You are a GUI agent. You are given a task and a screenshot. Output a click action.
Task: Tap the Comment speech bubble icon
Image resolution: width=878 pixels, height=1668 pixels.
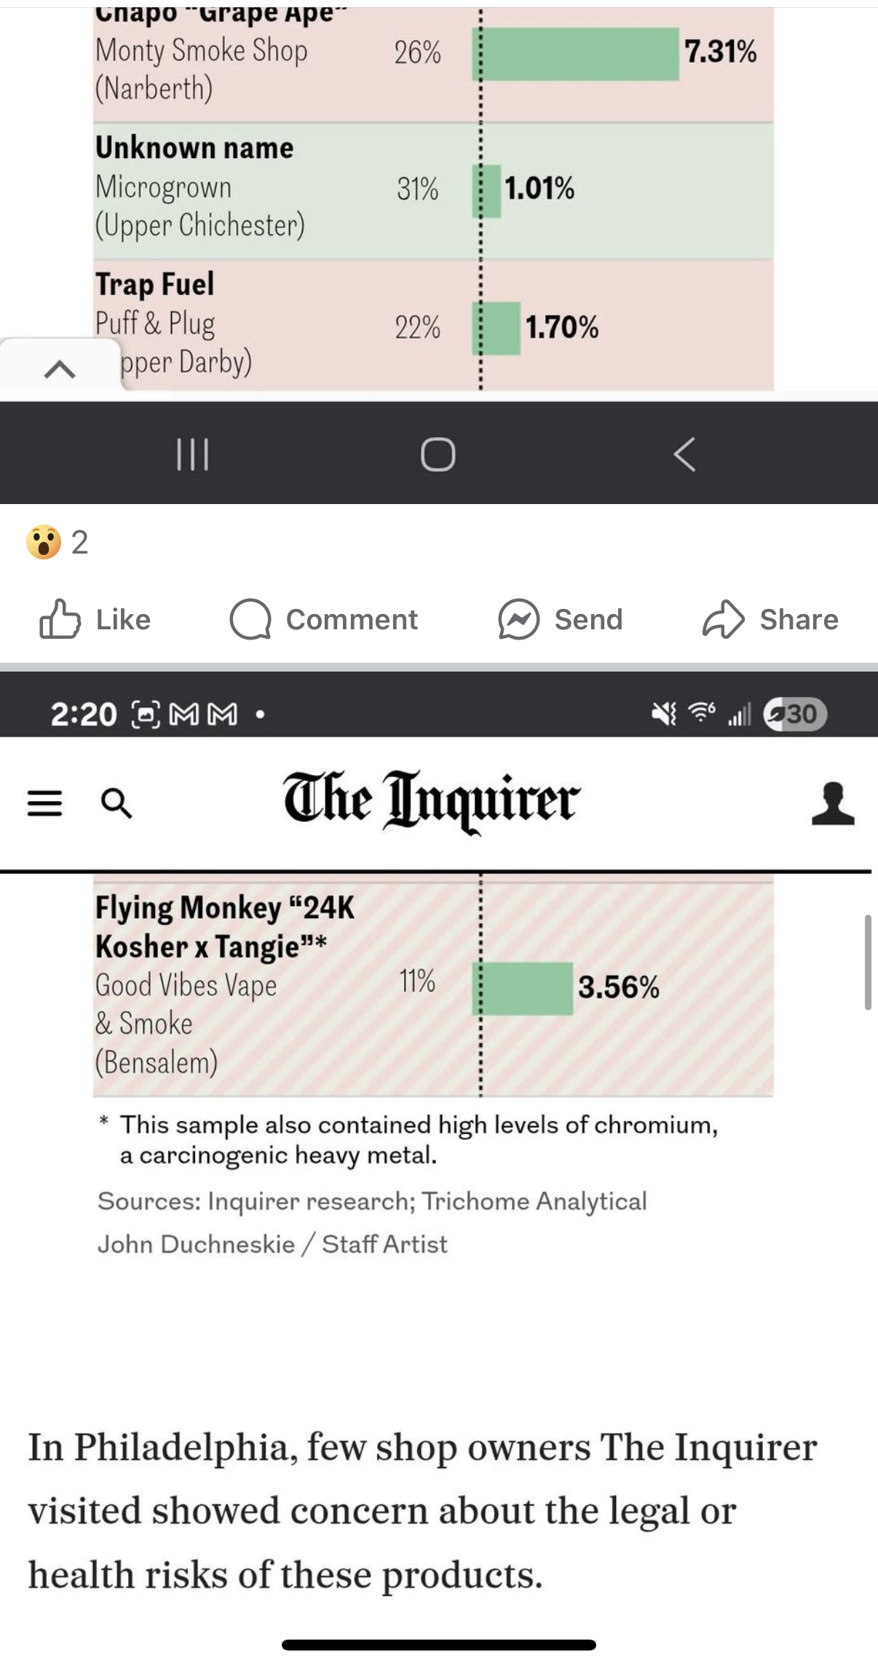point(250,619)
